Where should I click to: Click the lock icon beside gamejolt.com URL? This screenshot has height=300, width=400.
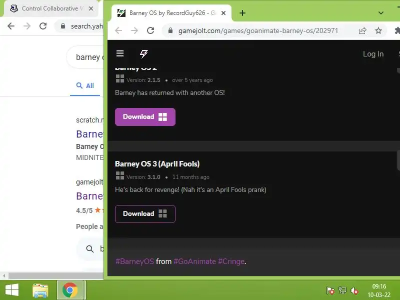pyautogui.click(x=170, y=30)
